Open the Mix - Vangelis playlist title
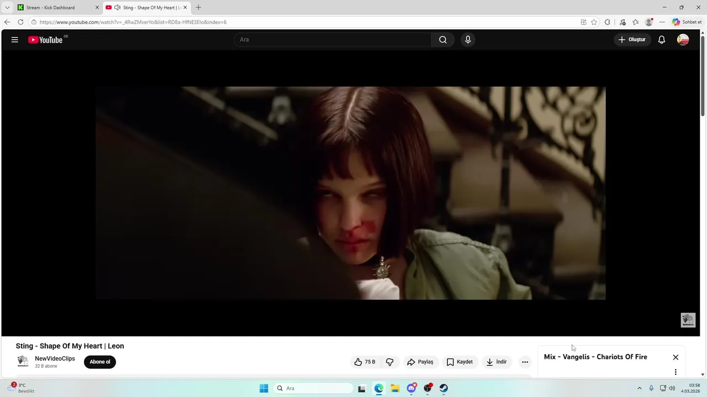The width and height of the screenshot is (707, 397). [595, 357]
